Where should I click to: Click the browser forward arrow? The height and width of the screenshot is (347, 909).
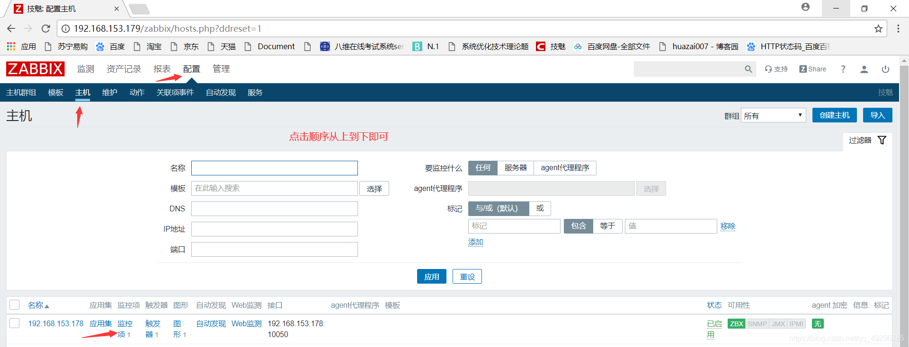pyautogui.click(x=28, y=28)
